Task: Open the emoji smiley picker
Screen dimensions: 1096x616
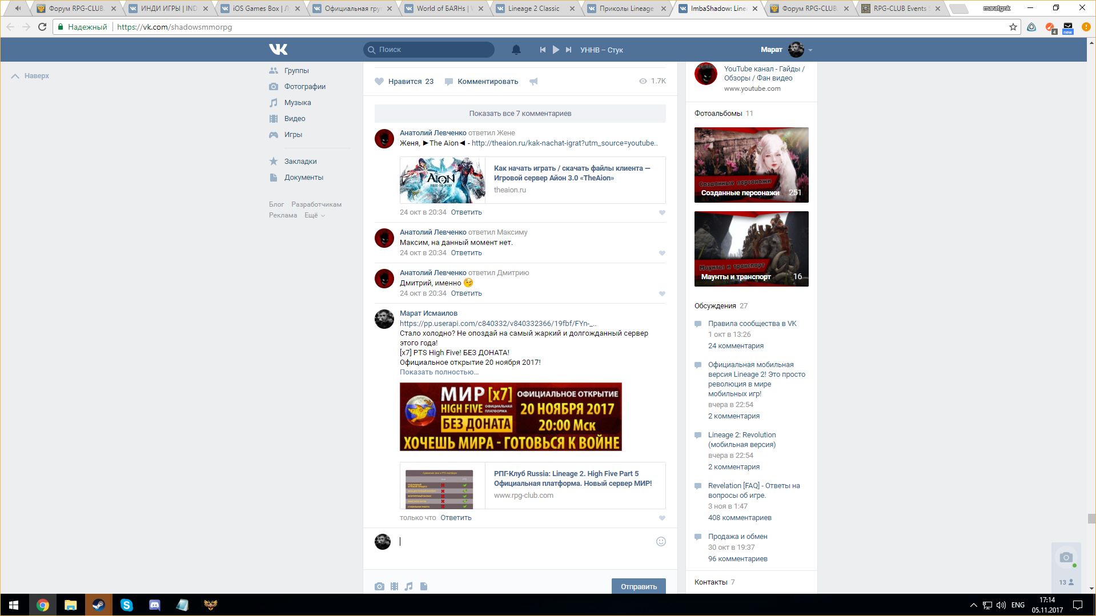Action: click(661, 542)
